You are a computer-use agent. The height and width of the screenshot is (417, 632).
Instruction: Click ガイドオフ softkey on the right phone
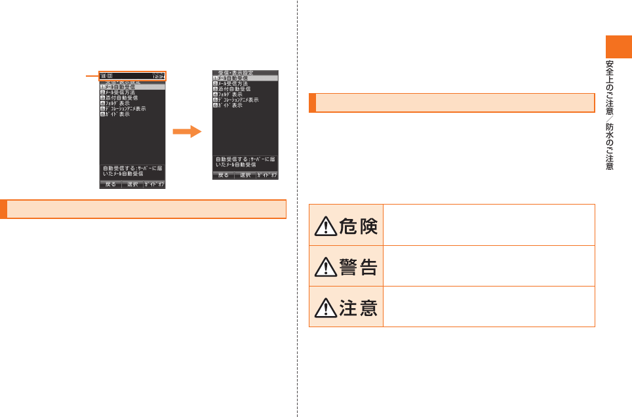pos(267,176)
